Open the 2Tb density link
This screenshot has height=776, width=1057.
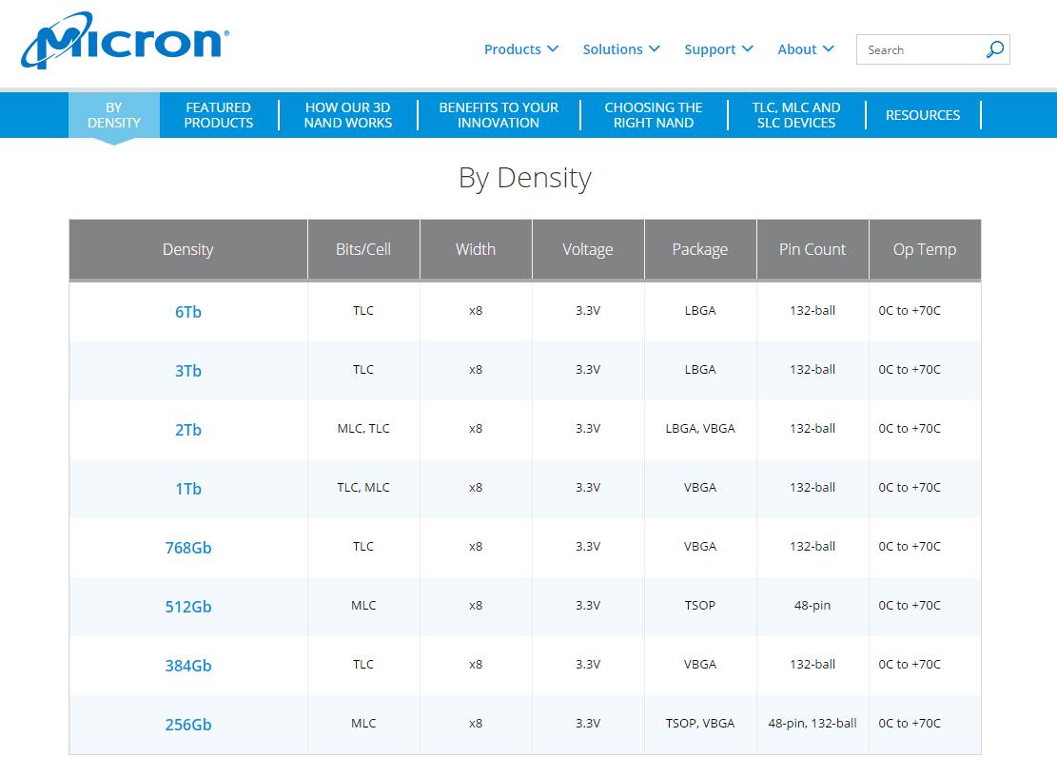[188, 430]
